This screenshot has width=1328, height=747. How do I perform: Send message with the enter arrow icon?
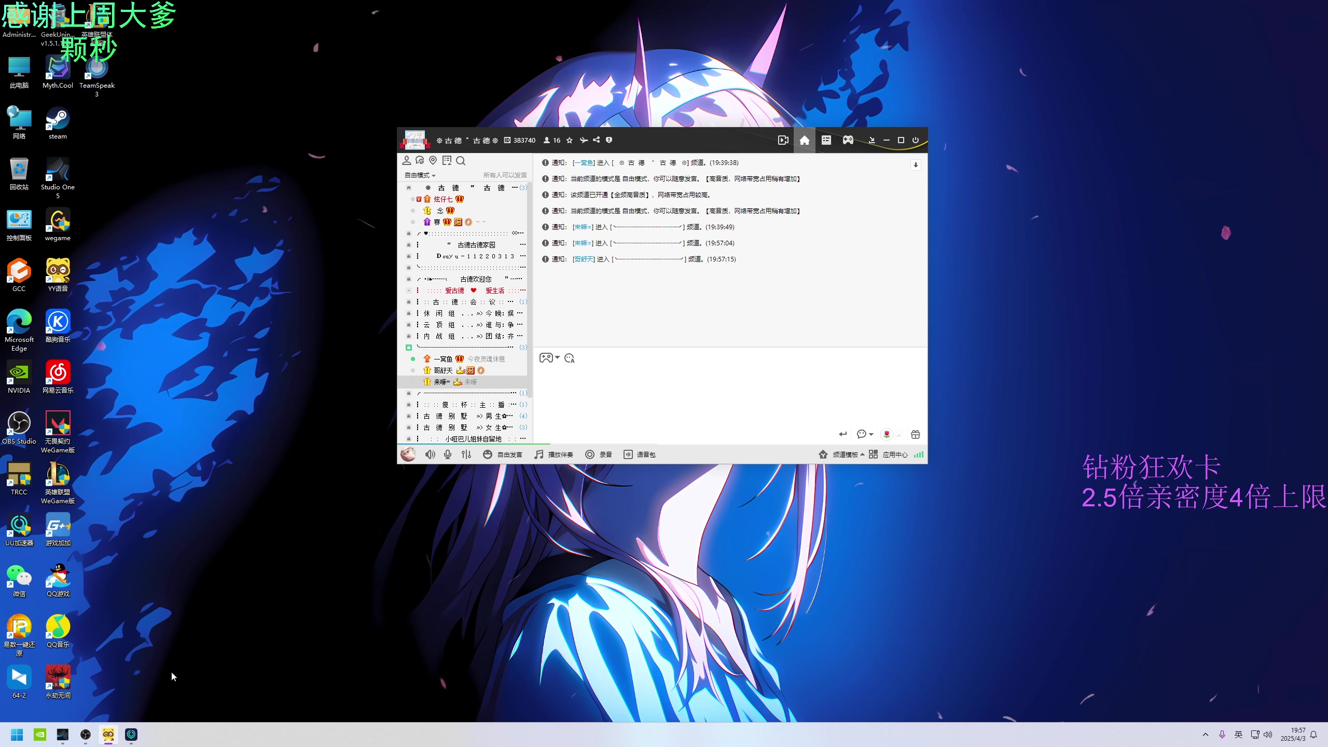[x=843, y=434]
